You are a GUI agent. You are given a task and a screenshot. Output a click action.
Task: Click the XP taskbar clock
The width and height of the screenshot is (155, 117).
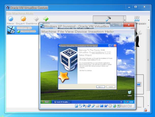[131, 102]
